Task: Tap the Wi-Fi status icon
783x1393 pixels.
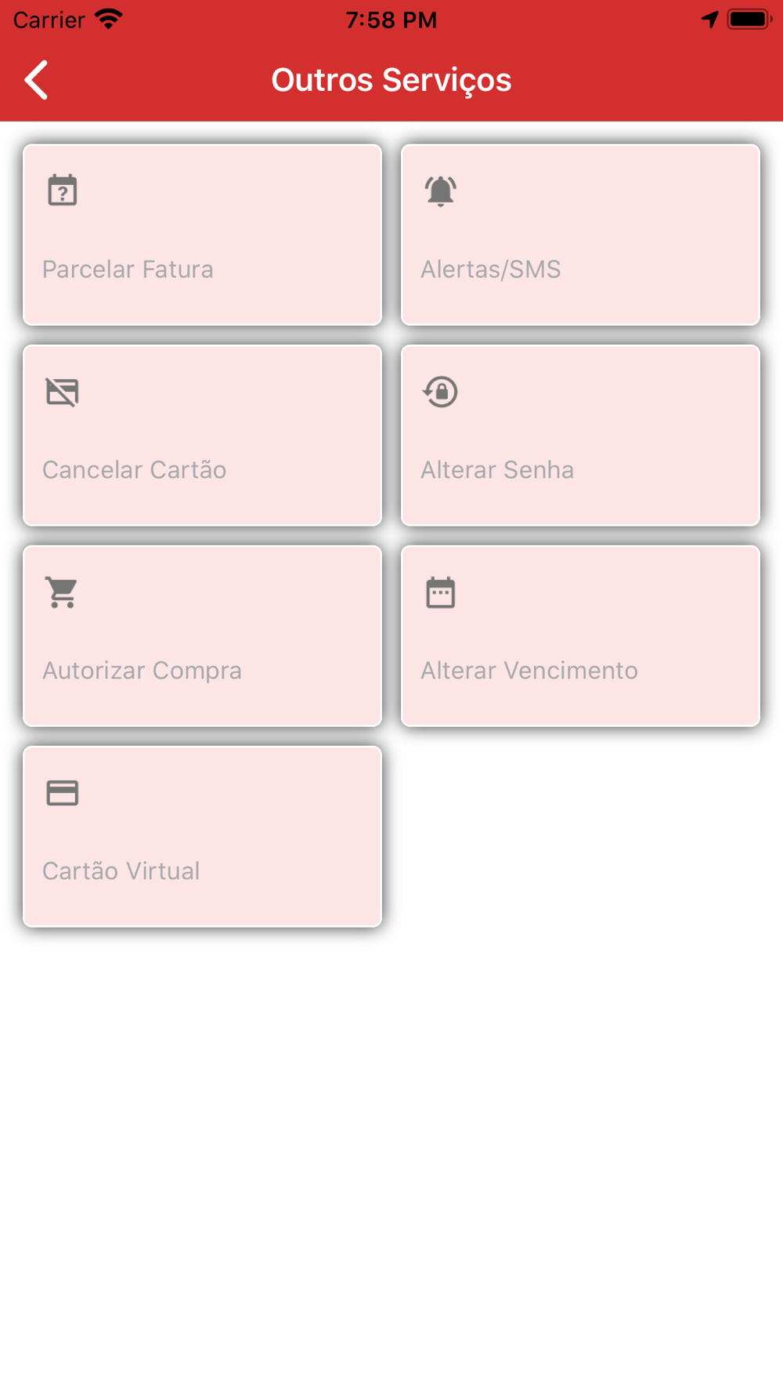Action: (109, 19)
